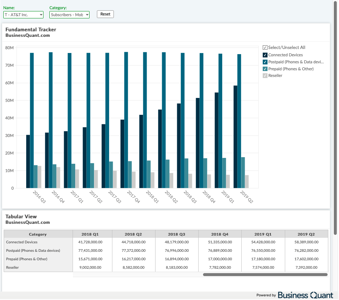Select the Prepaid (Phones & Other) row label
339x300 pixels.
(x=27, y=259)
